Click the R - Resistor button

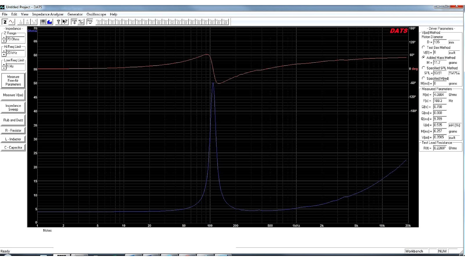pos(13,130)
